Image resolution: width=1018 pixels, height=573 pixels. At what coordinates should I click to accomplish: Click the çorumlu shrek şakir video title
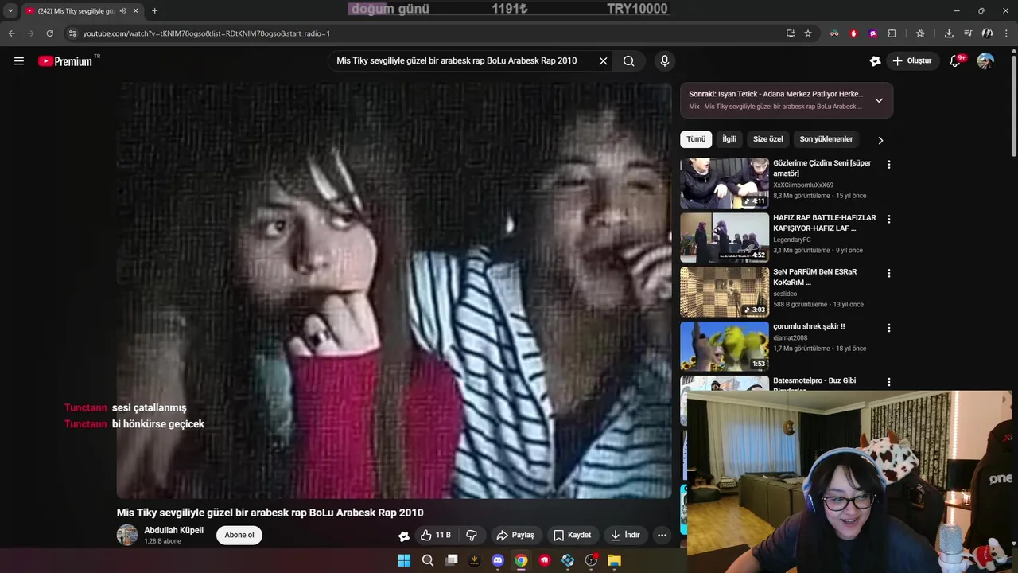tap(809, 326)
